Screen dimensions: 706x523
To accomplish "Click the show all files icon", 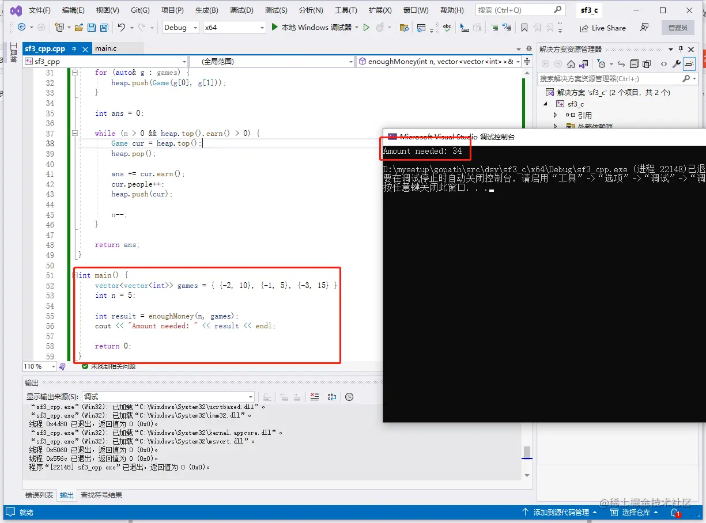I will click(646, 64).
